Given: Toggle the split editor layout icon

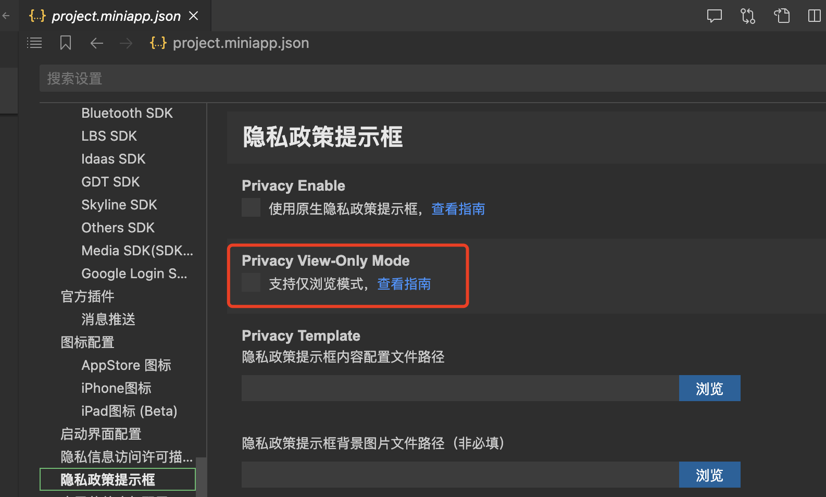Looking at the screenshot, I should [814, 16].
